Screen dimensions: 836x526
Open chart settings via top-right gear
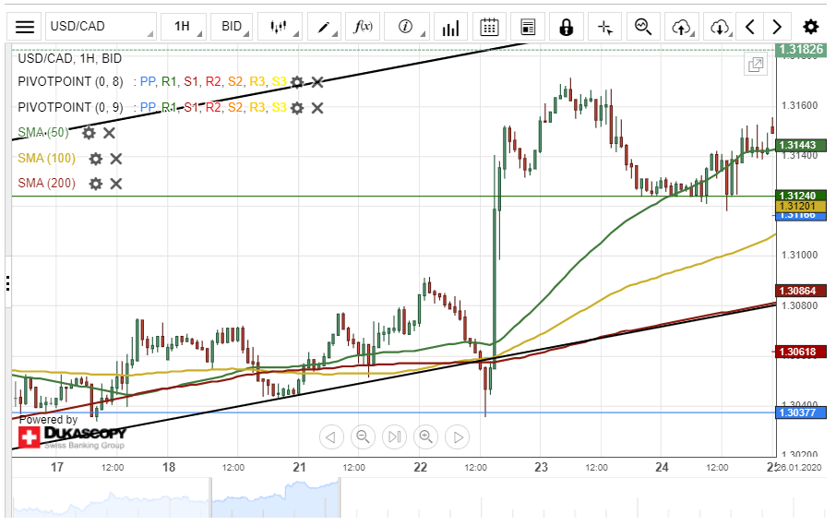810,27
